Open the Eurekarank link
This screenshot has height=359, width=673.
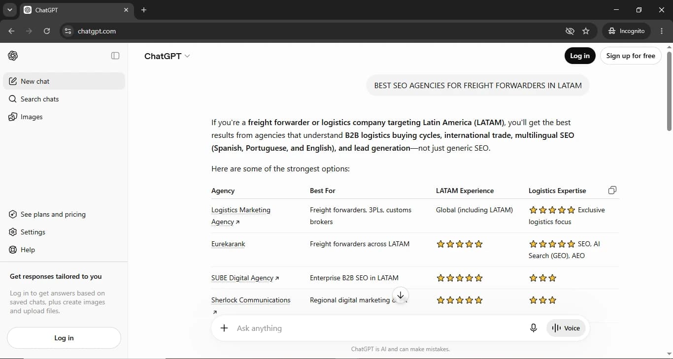(x=228, y=244)
